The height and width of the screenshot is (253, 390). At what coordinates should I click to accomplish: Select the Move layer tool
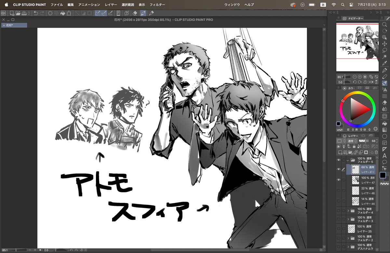[384, 44]
